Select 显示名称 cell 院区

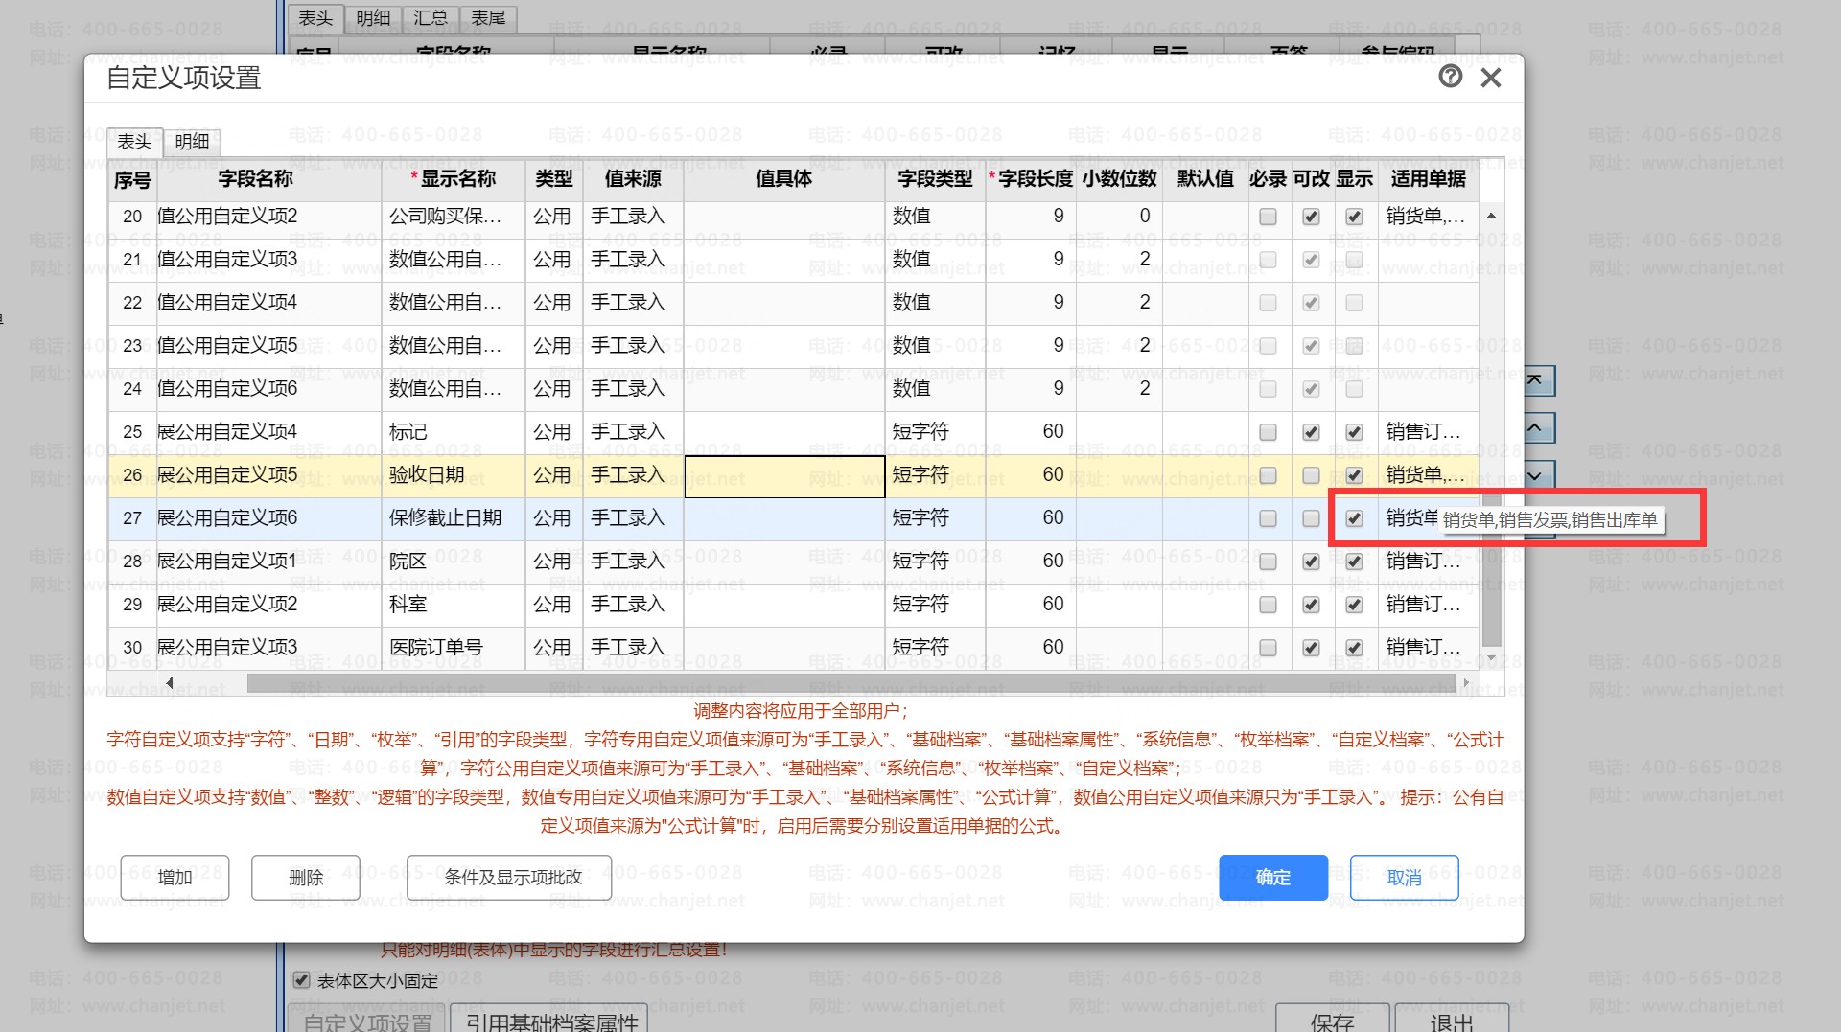click(453, 562)
